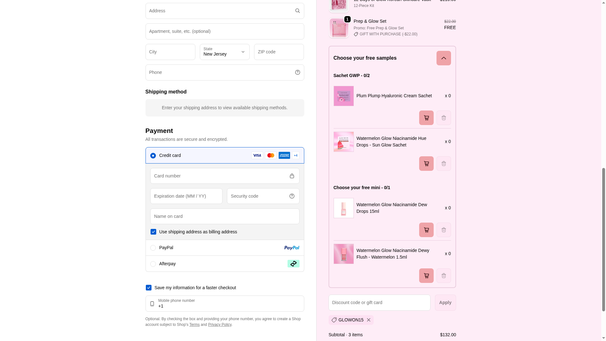This screenshot has width=606, height=341.
Task: Uncheck save my information for faster checkout
Action: point(149,288)
